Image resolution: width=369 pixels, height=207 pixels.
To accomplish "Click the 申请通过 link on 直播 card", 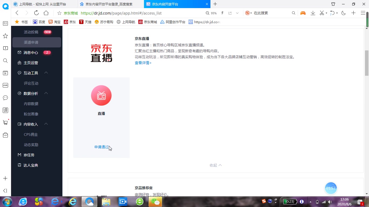I will (x=102, y=147).
